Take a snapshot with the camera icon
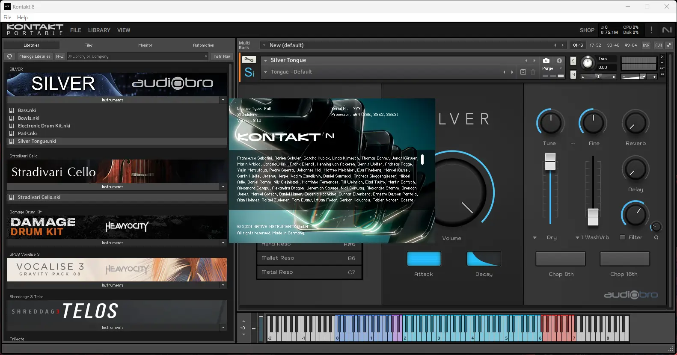The height and width of the screenshot is (355, 677). 546,61
